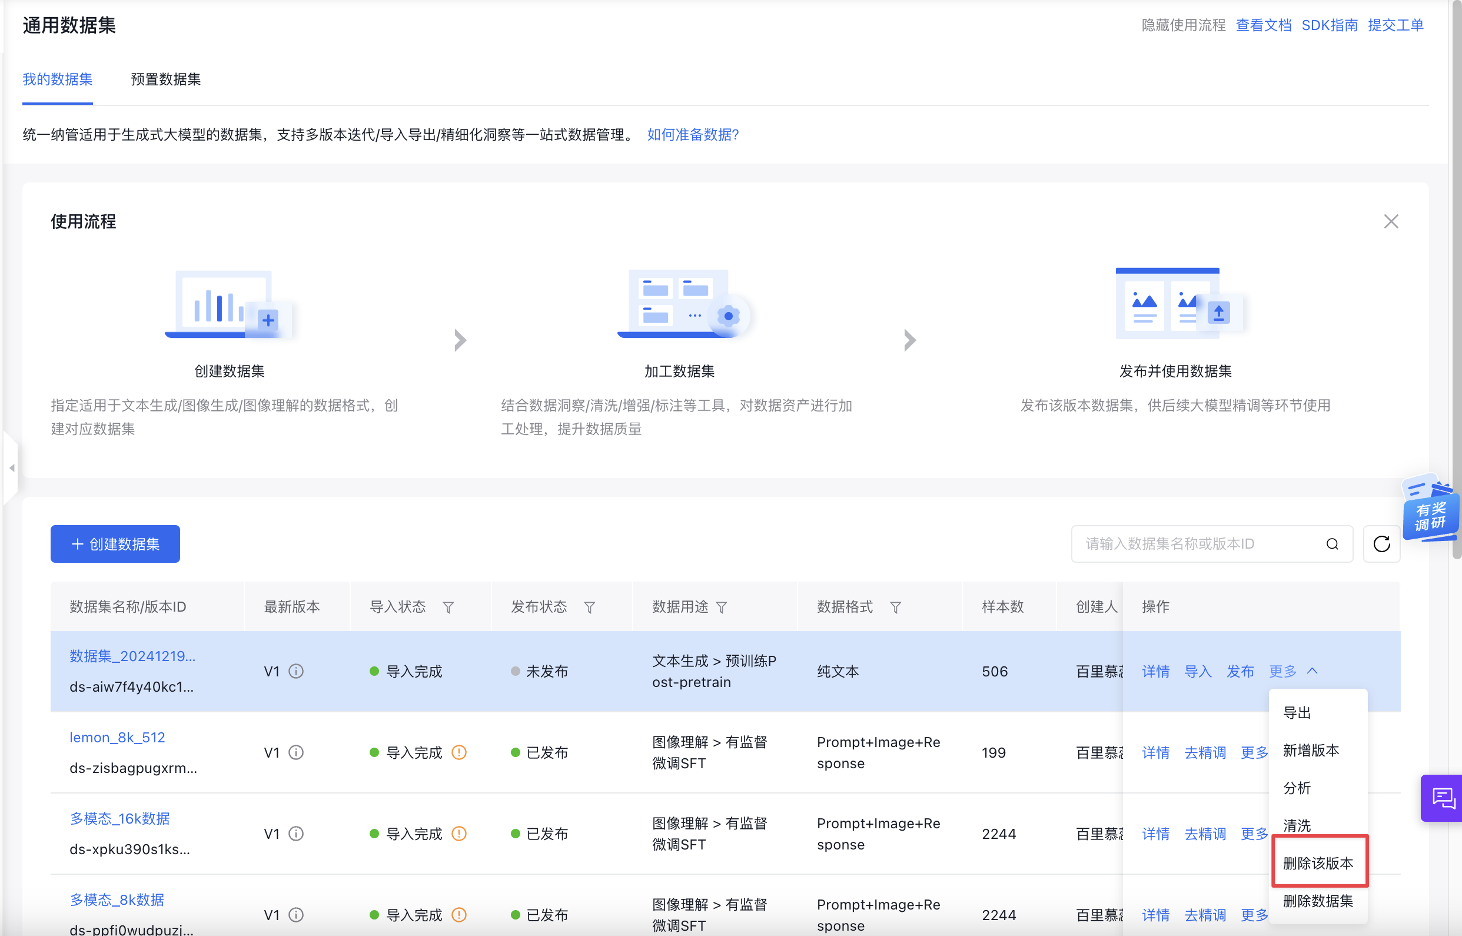Open 数据格式 filter icon
The image size is (1462, 936).
click(x=895, y=607)
